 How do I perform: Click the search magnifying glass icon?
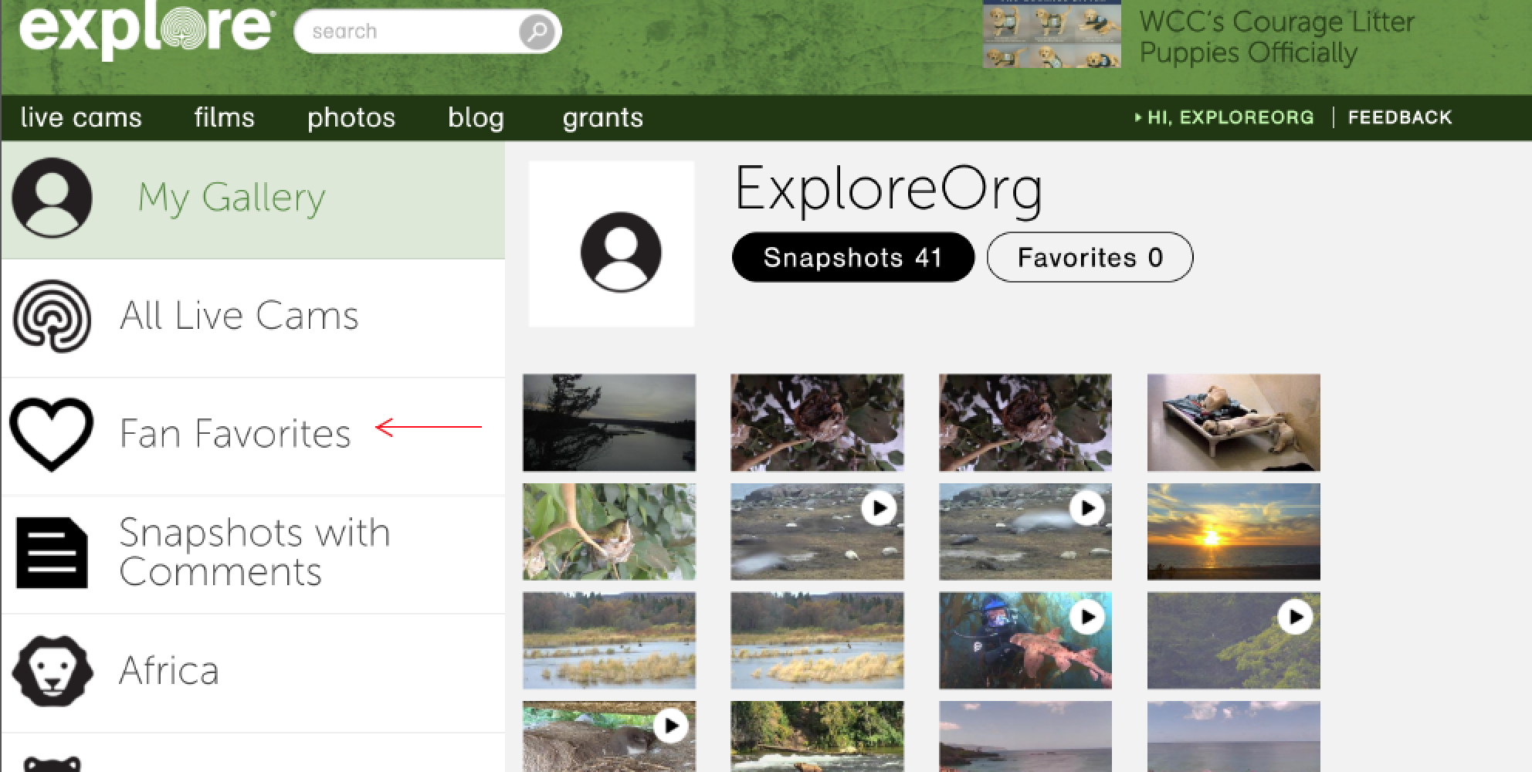(536, 31)
